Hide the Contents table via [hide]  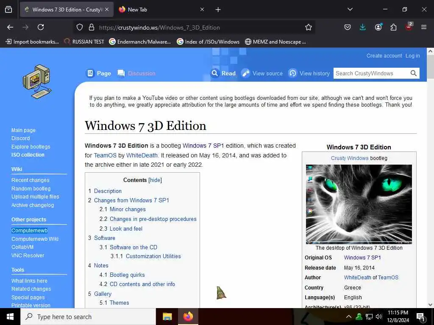(155, 180)
